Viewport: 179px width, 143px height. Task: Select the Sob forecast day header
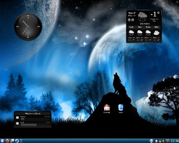point(132,27)
